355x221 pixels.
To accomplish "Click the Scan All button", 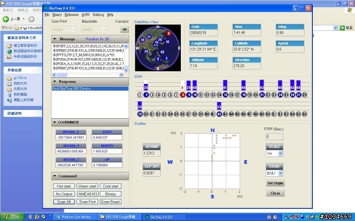I will [64, 202].
